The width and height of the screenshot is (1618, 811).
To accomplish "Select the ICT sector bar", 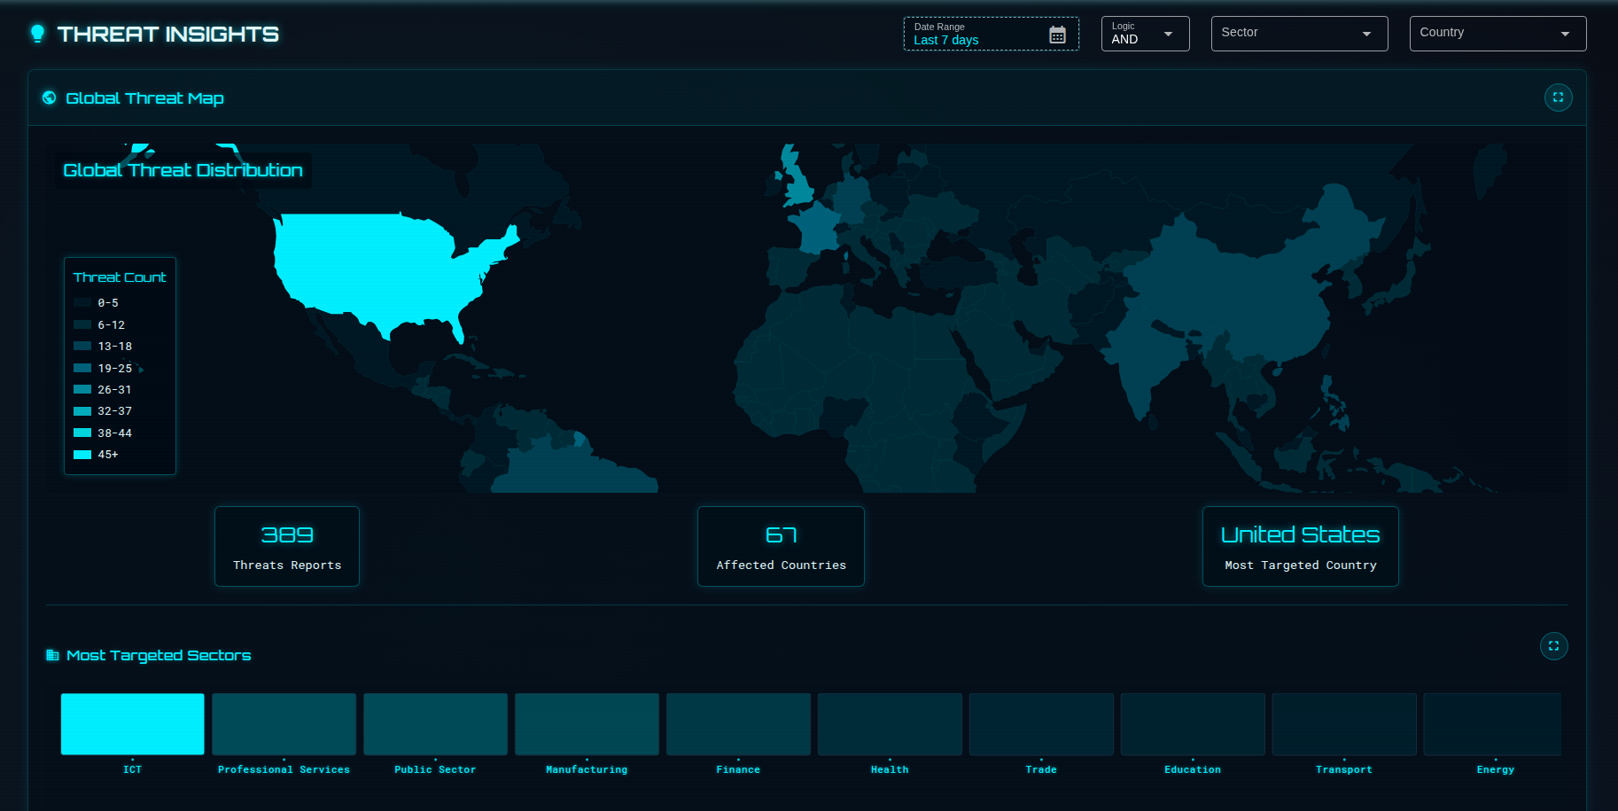I will pyautogui.click(x=132, y=723).
